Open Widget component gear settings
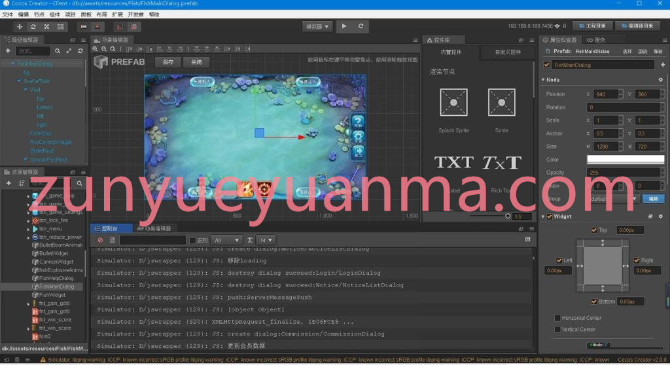The height and width of the screenshot is (365, 670). 661,217
